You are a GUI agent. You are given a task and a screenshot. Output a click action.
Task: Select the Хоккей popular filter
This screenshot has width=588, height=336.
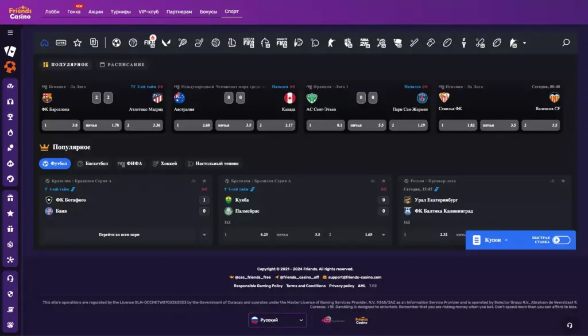pyautogui.click(x=165, y=163)
